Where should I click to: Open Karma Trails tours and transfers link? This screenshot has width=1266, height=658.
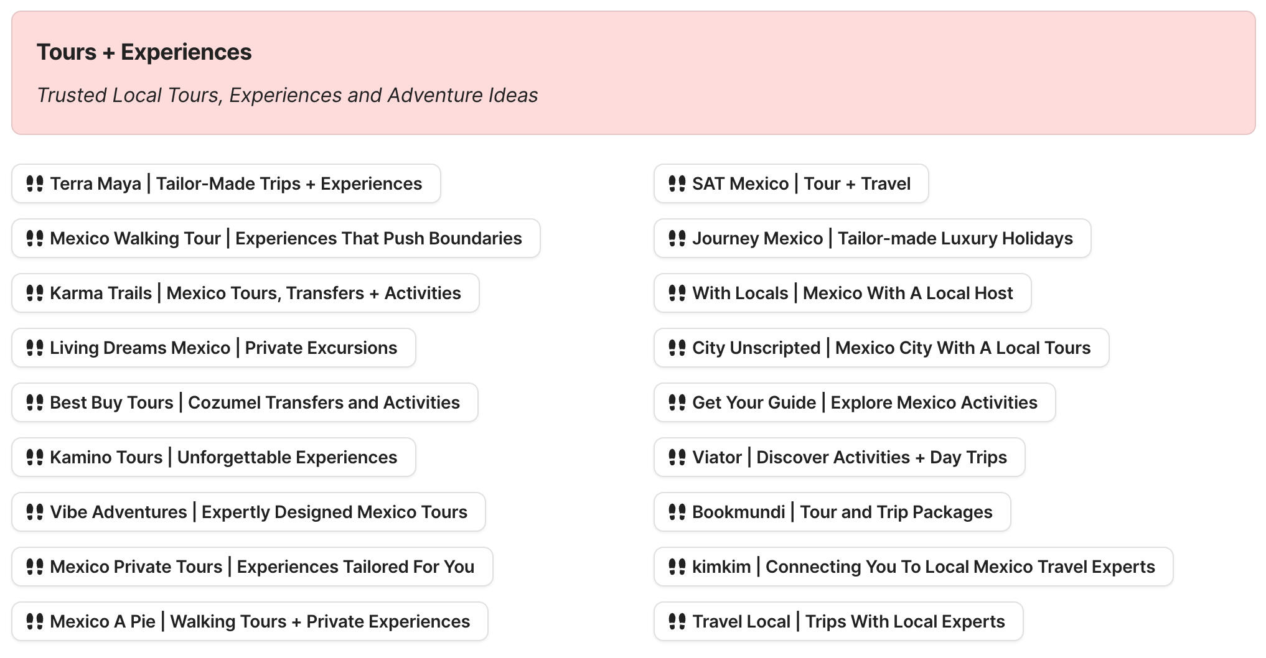click(x=255, y=293)
